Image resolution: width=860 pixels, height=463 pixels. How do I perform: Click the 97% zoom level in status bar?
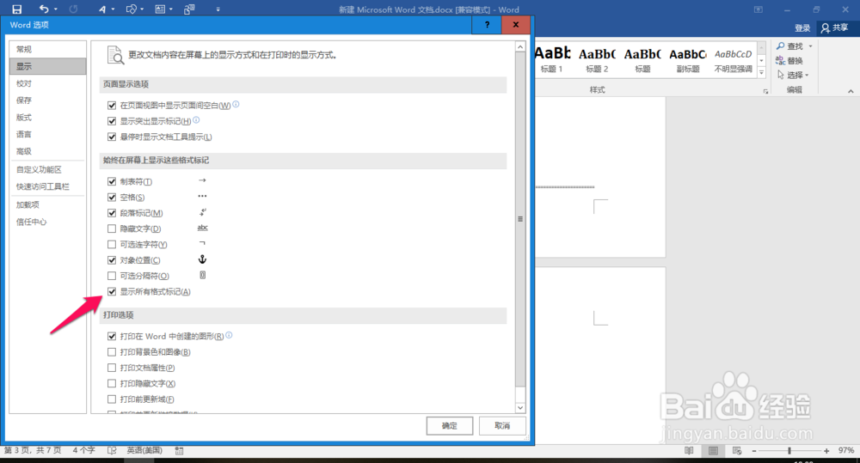tap(845, 450)
